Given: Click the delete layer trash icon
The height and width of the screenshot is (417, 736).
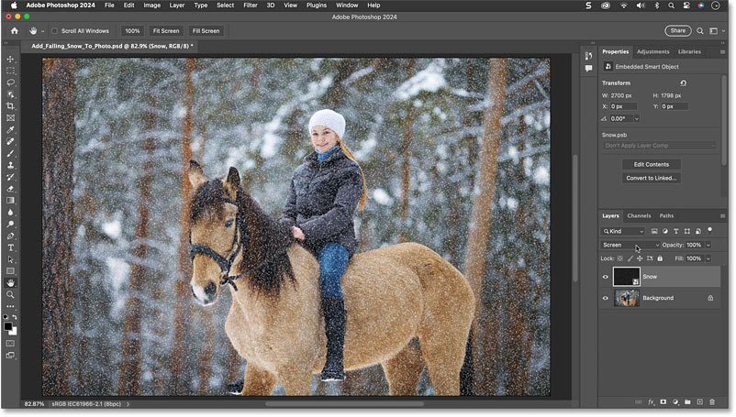Looking at the screenshot, I should (712, 401).
